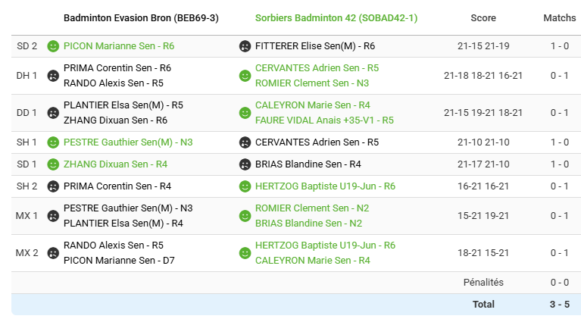581x319 pixels.
Task: Click green smiley beside PICON Marianne in SD 2
Action: [53, 46]
